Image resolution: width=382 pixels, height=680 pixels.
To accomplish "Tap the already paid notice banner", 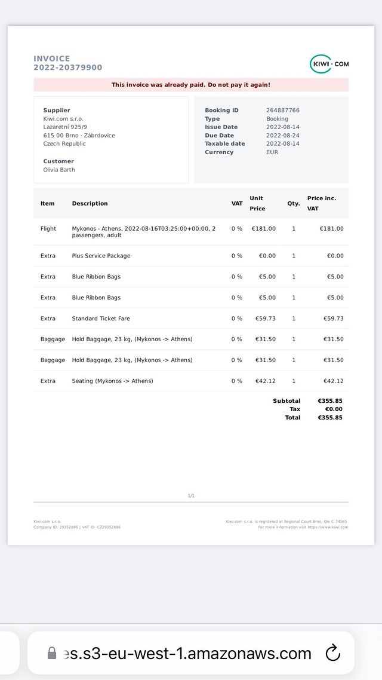I will [x=191, y=85].
